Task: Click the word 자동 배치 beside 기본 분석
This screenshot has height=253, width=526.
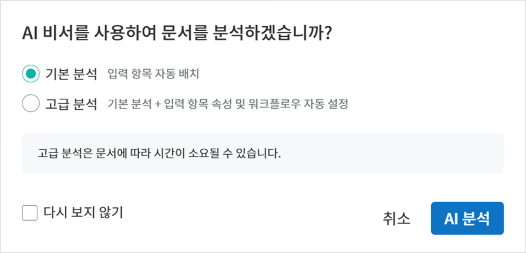Action: pos(185,74)
